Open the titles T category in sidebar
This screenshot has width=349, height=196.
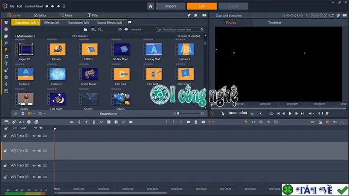pyautogui.click(x=6, y=63)
